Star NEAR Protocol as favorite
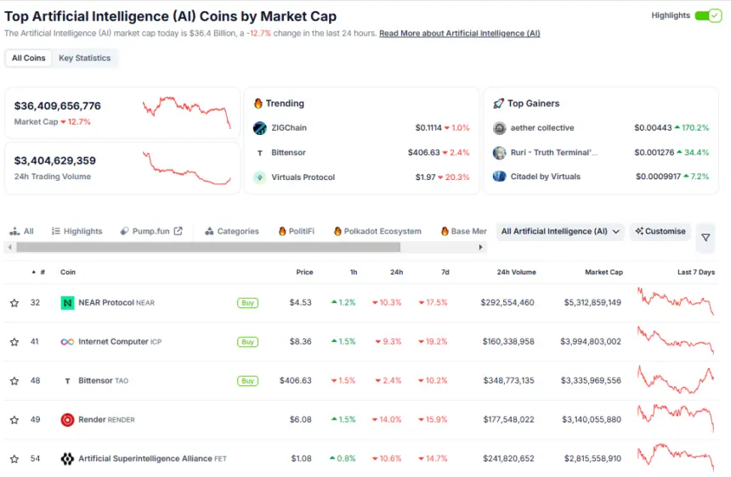The width and height of the screenshot is (731, 477). pos(14,303)
